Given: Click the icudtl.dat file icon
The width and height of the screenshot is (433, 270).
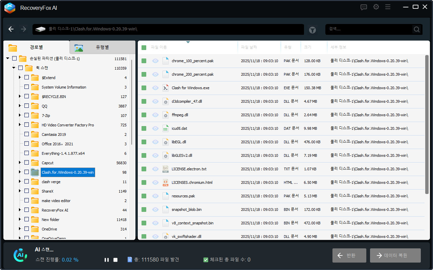Looking at the screenshot, I should [165, 128].
